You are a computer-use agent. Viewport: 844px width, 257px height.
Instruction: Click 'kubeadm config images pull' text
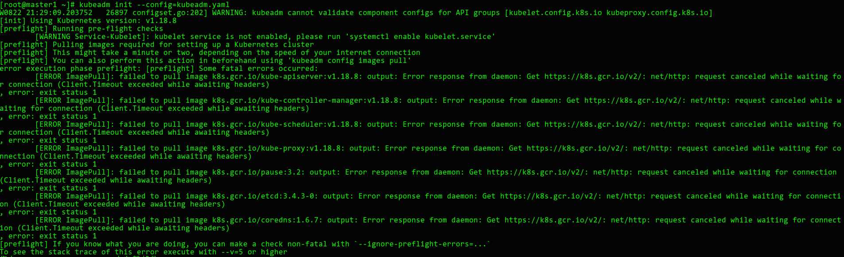[350, 60]
